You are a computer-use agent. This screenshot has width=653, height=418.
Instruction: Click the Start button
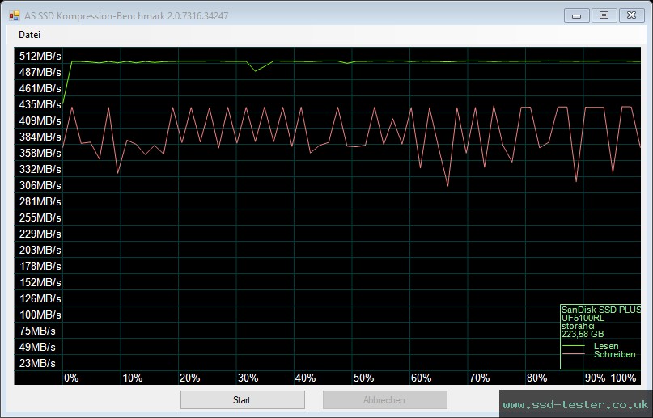[243, 400]
